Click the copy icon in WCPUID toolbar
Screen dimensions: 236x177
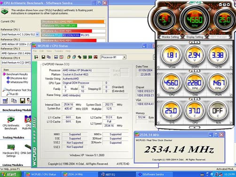pyautogui.click(x=49, y=57)
